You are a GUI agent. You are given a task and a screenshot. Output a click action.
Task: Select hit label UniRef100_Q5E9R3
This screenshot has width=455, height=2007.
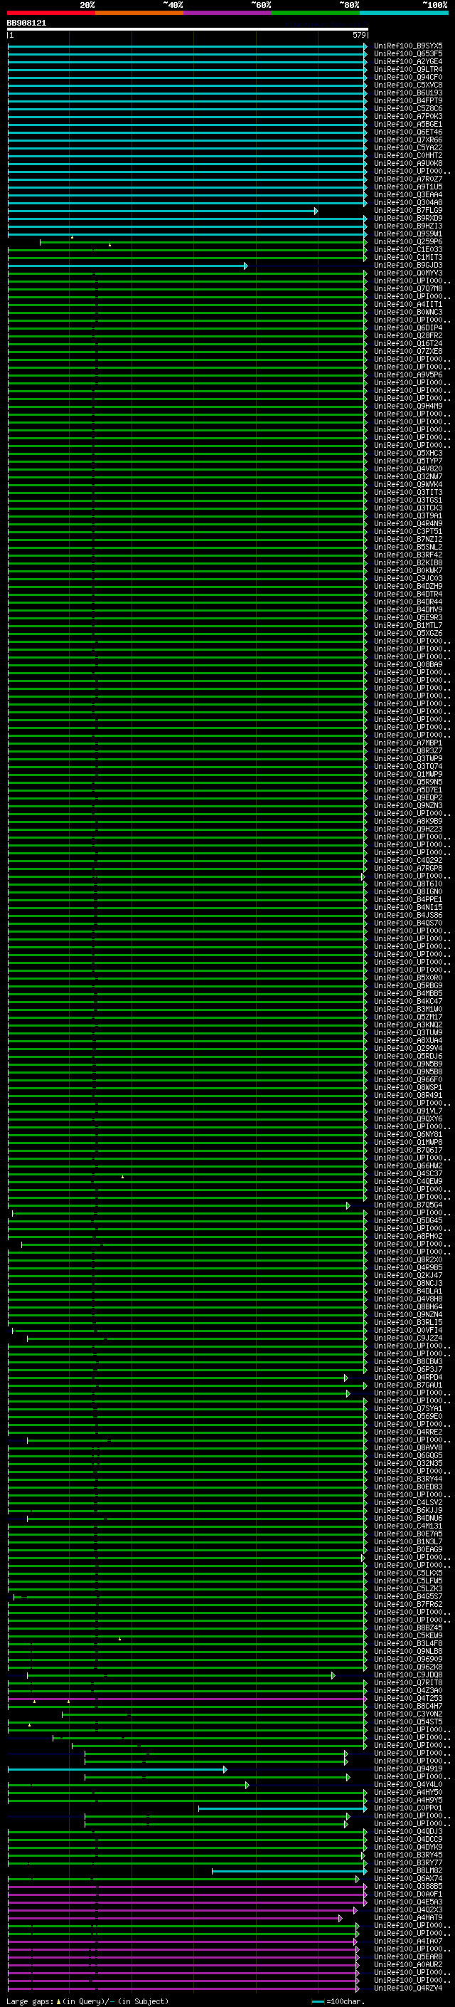coord(408,618)
